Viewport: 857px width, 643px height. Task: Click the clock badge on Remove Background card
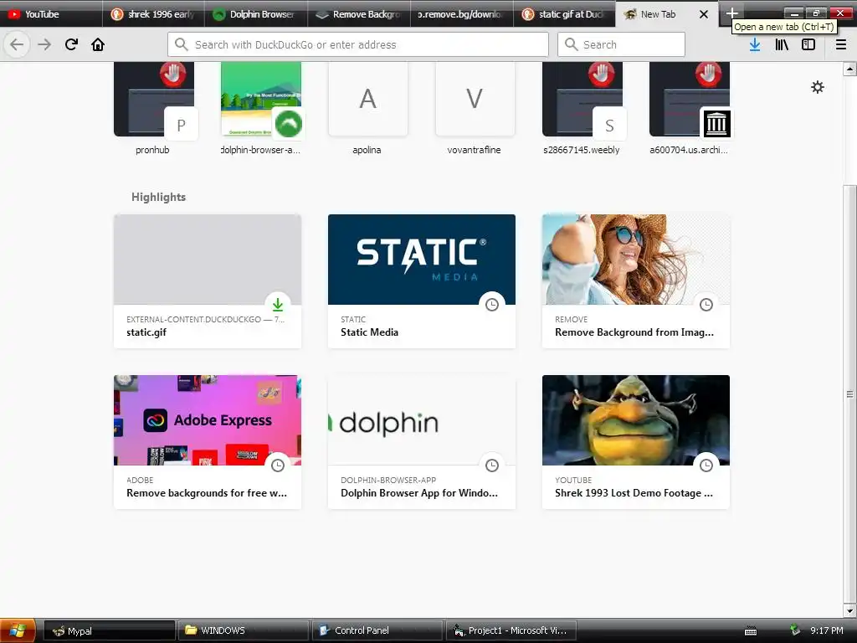coord(706,305)
